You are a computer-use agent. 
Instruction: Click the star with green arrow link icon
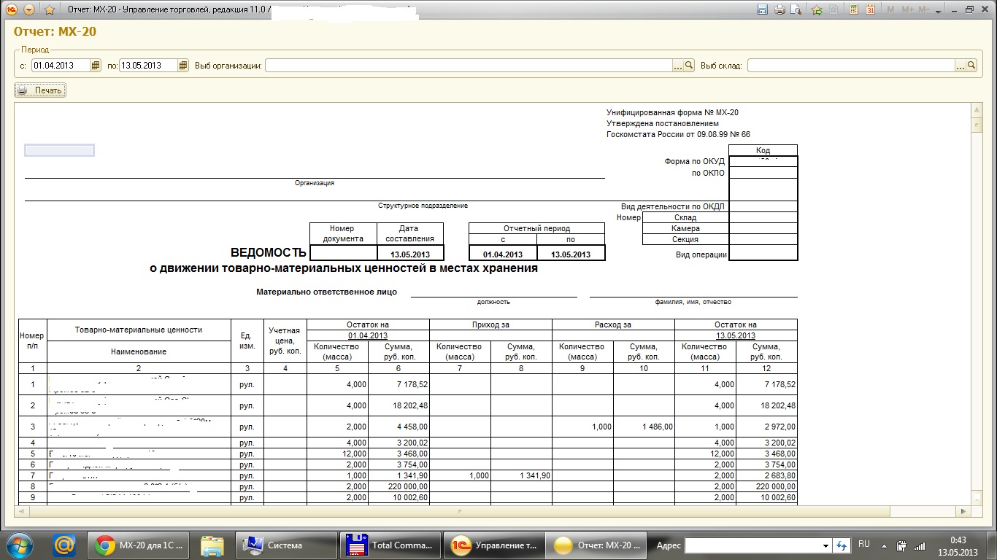coord(817,10)
